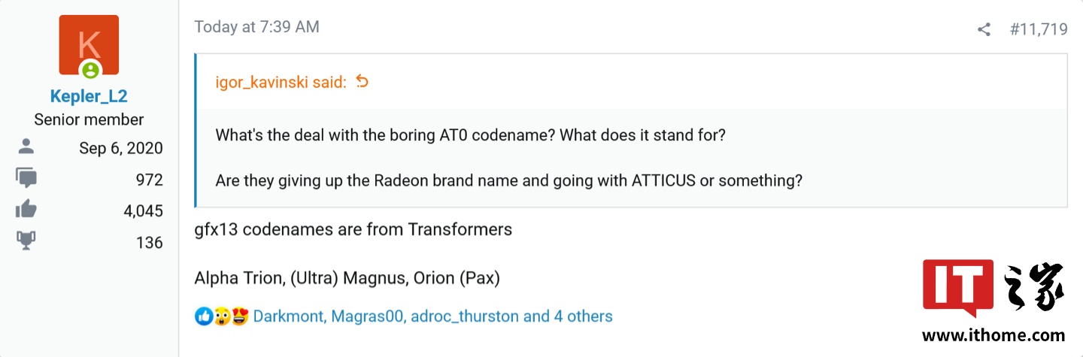Click the Today at 7:39 AM timestamp

coord(256,27)
